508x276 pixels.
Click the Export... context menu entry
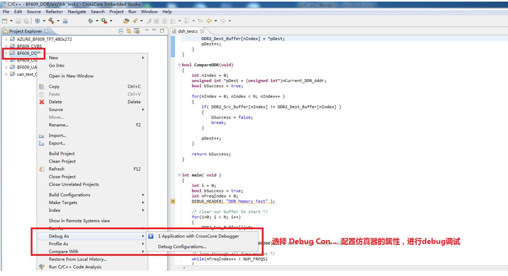[x=92, y=143]
